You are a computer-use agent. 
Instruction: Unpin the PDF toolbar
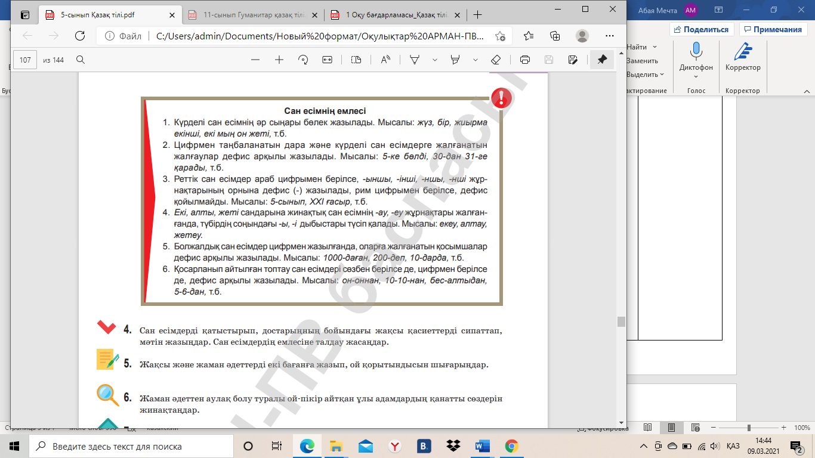(602, 60)
